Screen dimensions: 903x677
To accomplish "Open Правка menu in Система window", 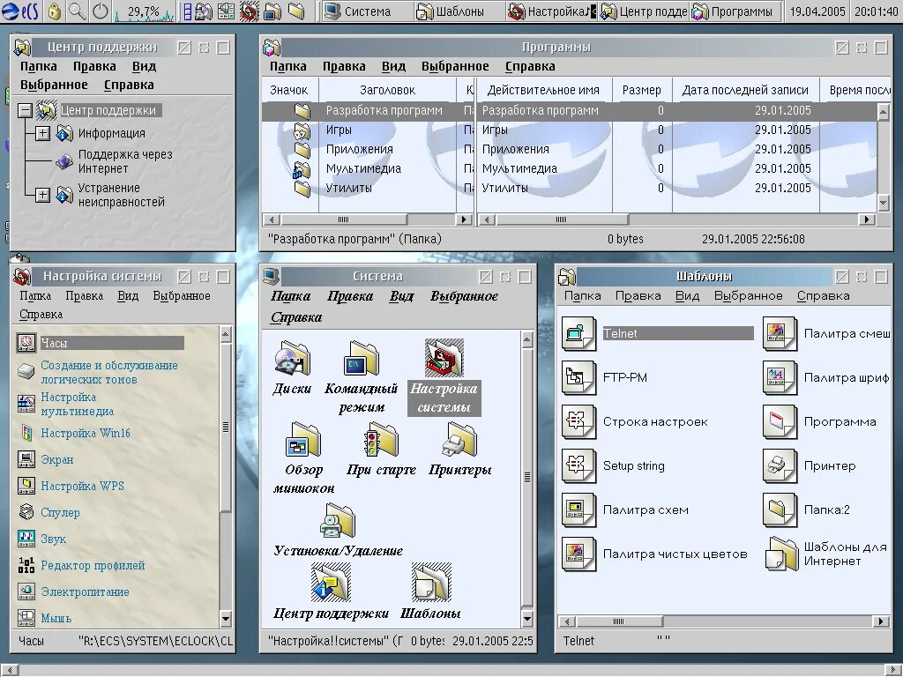I will pos(350,296).
